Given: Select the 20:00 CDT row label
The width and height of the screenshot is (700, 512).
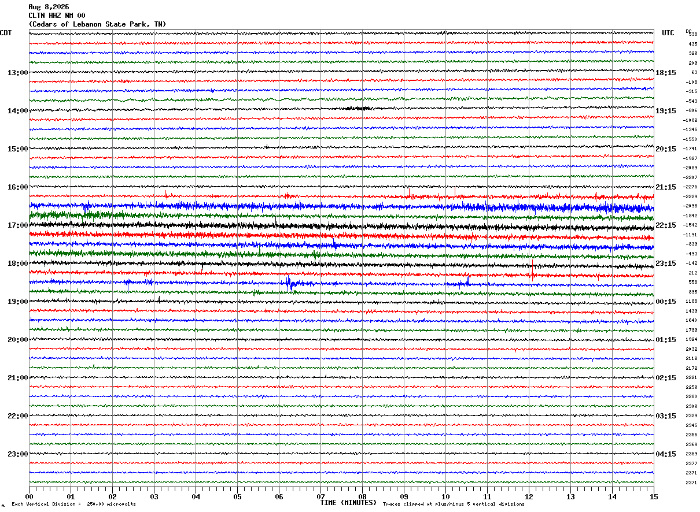Looking at the screenshot, I should [x=17, y=340].
